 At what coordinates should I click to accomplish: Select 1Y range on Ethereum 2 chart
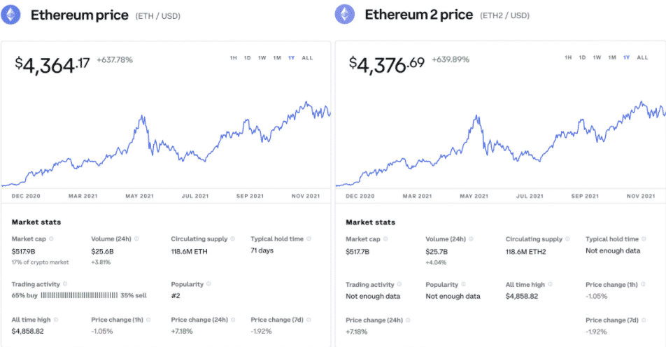click(x=627, y=57)
